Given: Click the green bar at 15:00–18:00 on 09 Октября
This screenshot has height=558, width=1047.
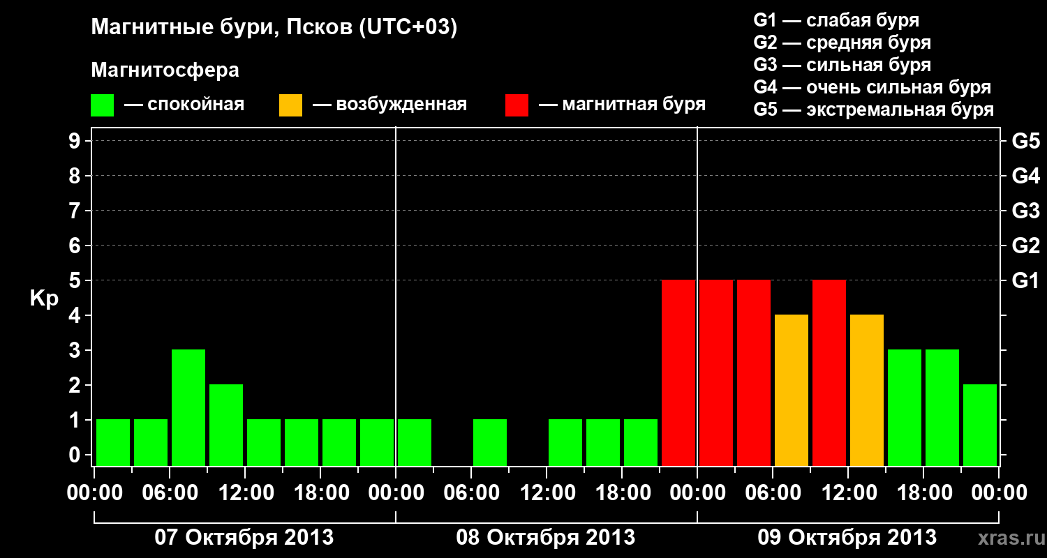Looking at the screenshot, I should (x=905, y=407).
